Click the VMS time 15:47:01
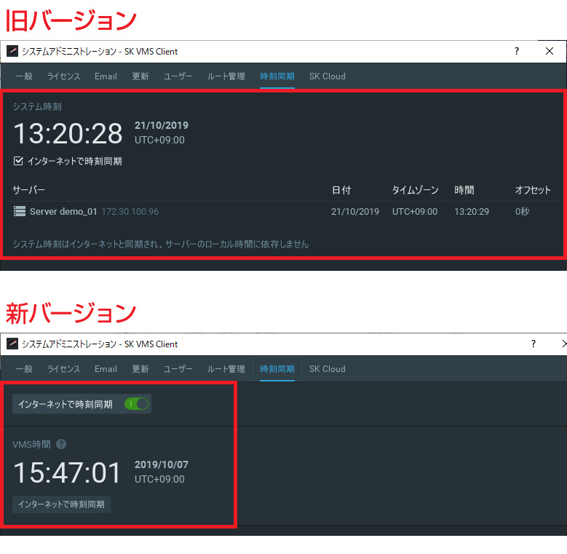 pos(67,472)
